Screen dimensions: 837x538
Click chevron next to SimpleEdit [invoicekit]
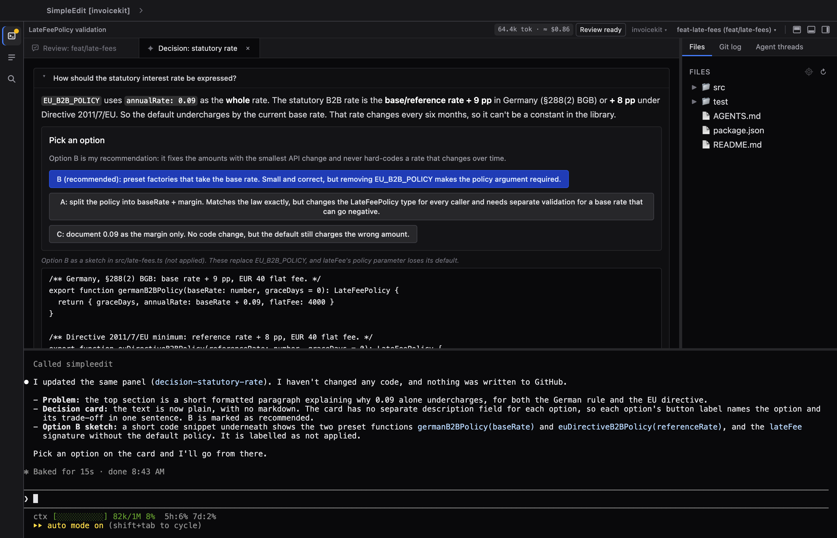click(141, 10)
